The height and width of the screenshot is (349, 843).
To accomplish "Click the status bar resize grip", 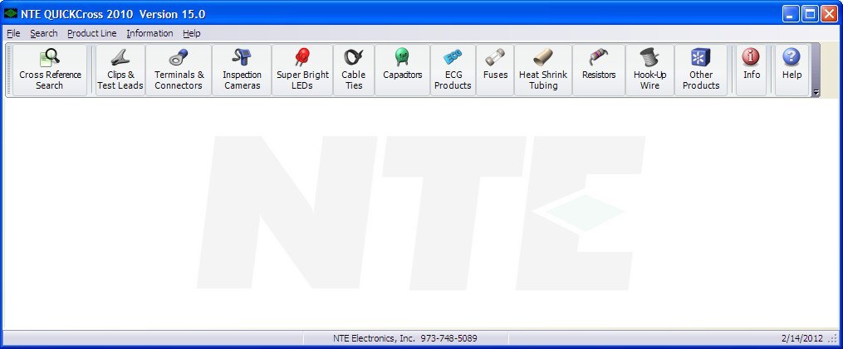I will (x=834, y=339).
